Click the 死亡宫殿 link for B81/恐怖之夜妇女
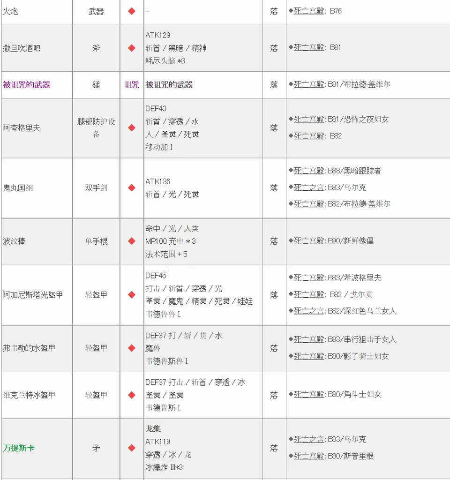Viewport: 450px width, 480px height. click(x=309, y=119)
